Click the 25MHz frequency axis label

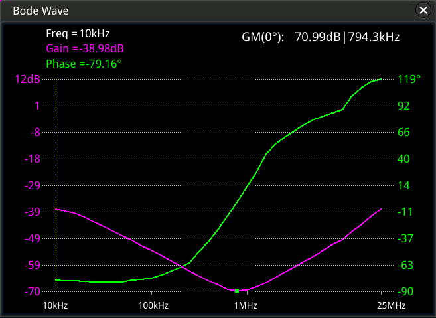(392, 305)
